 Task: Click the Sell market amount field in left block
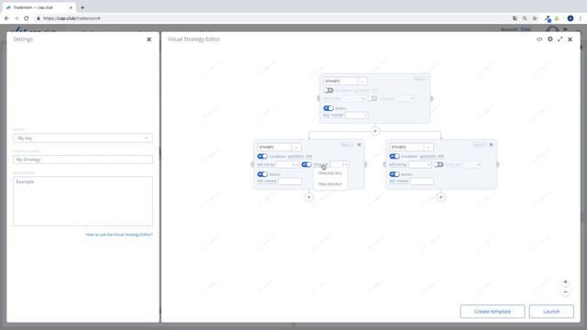coord(290,181)
